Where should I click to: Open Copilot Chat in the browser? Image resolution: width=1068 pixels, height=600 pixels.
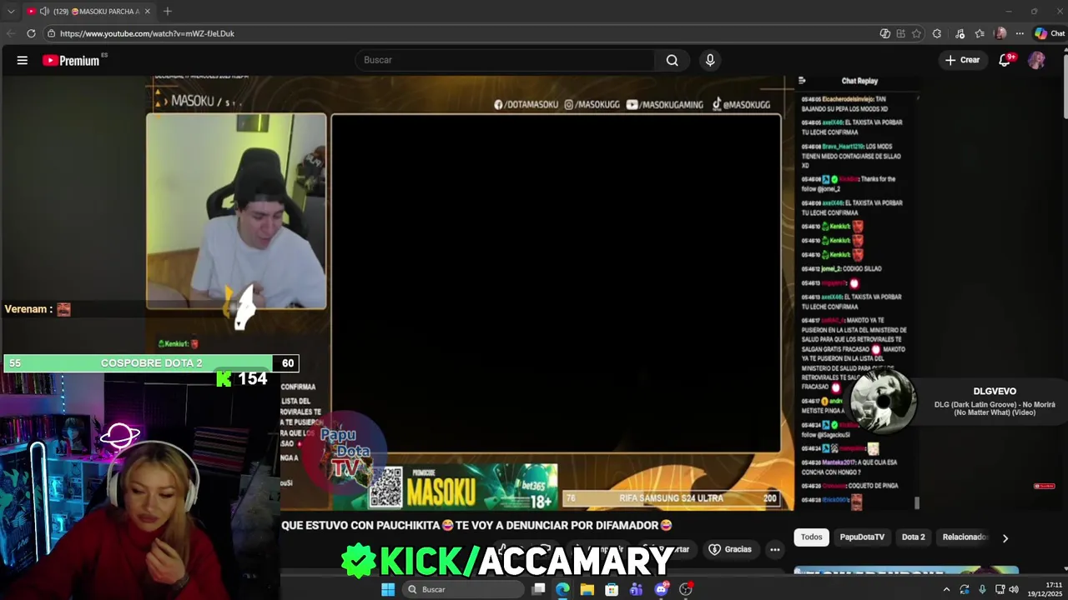pyautogui.click(x=1050, y=33)
